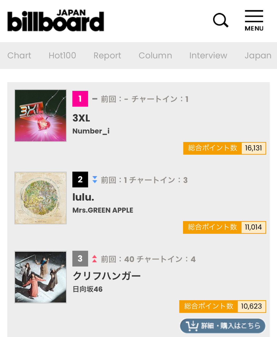This screenshot has height=337, width=277.
Task: Click the lulu. album artwork
Action: 40,198
